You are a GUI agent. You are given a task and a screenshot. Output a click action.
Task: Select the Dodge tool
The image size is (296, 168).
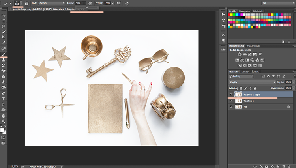click(4, 87)
